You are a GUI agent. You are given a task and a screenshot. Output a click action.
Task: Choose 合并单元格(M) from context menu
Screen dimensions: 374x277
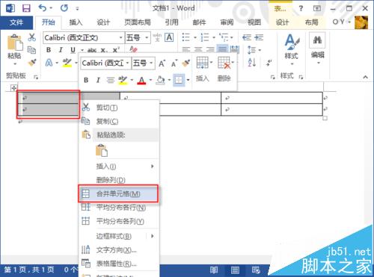pyautogui.click(x=118, y=193)
